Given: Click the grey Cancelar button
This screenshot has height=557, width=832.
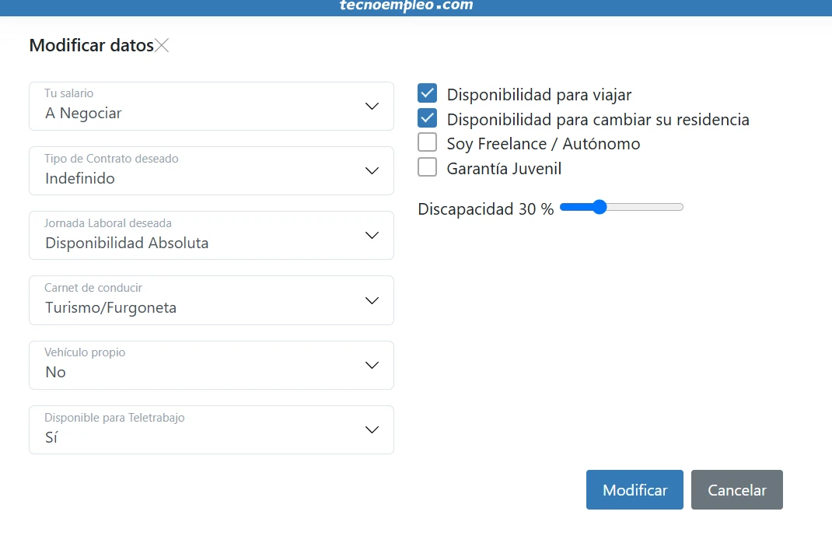Looking at the screenshot, I should coord(736,490).
